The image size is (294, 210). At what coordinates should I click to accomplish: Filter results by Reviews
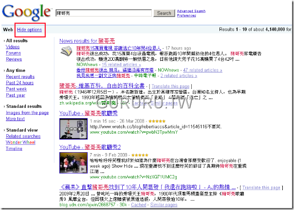pos(14,59)
